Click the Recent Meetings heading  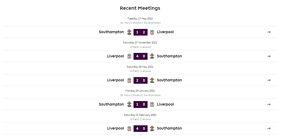click(x=140, y=8)
